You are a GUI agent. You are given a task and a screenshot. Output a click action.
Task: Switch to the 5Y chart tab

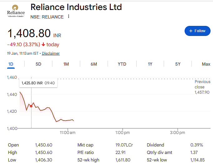pos(178,64)
